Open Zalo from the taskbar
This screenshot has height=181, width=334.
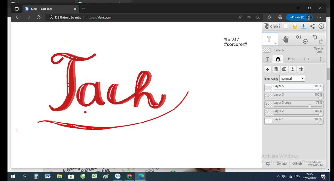[117, 176]
